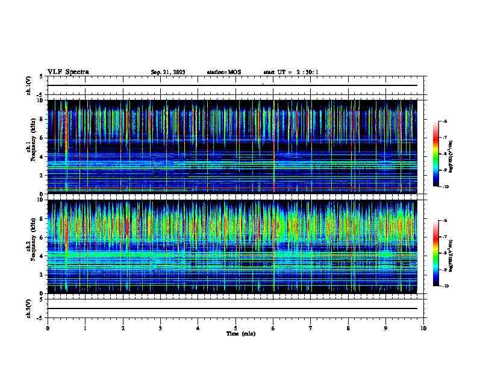Click the ch.1 colorbar log(PSD) unit label
This screenshot has width=477, height=368.
click(x=451, y=157)
